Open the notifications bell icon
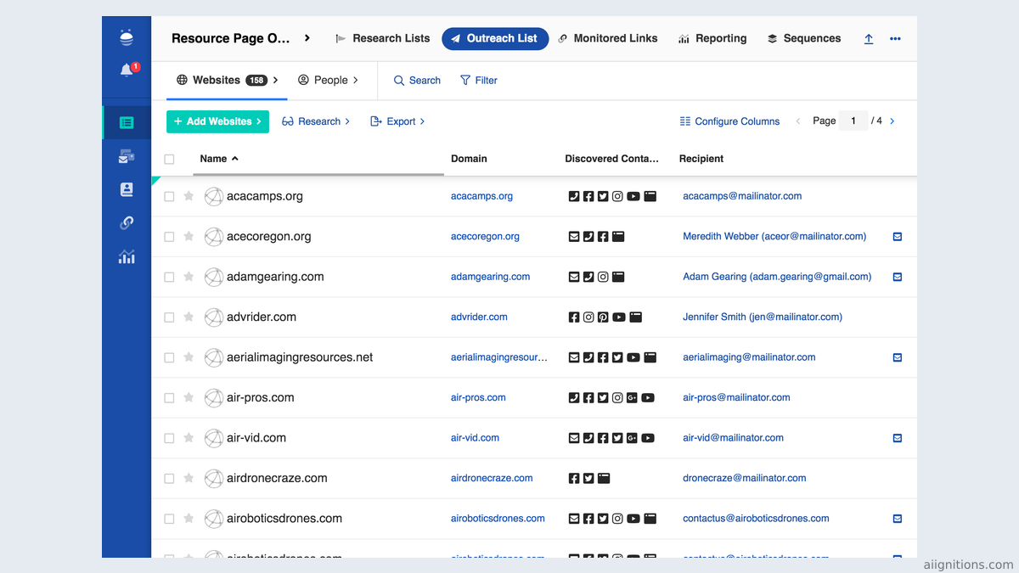This screenshot has width=1019, height=573. coord(127,70)
